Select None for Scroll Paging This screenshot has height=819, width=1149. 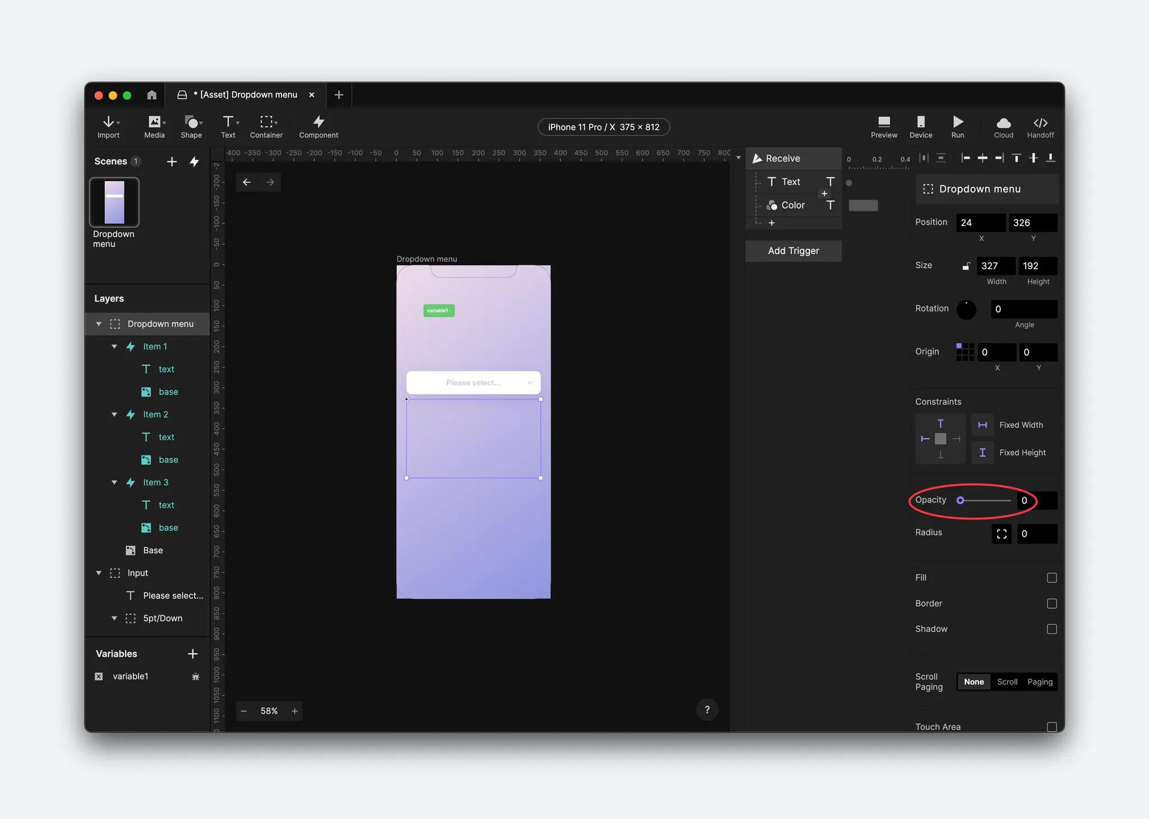pyautogui.click(x=974, y=682)
